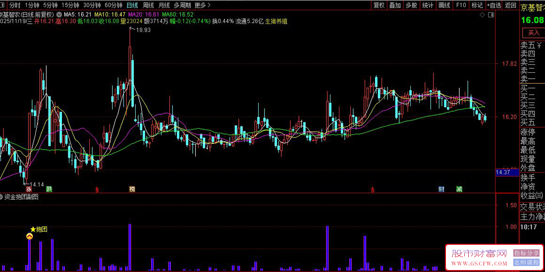Click the 收益(三) earnings row
545x272 pixels.
pyautogui.click(x=533, y=196)
